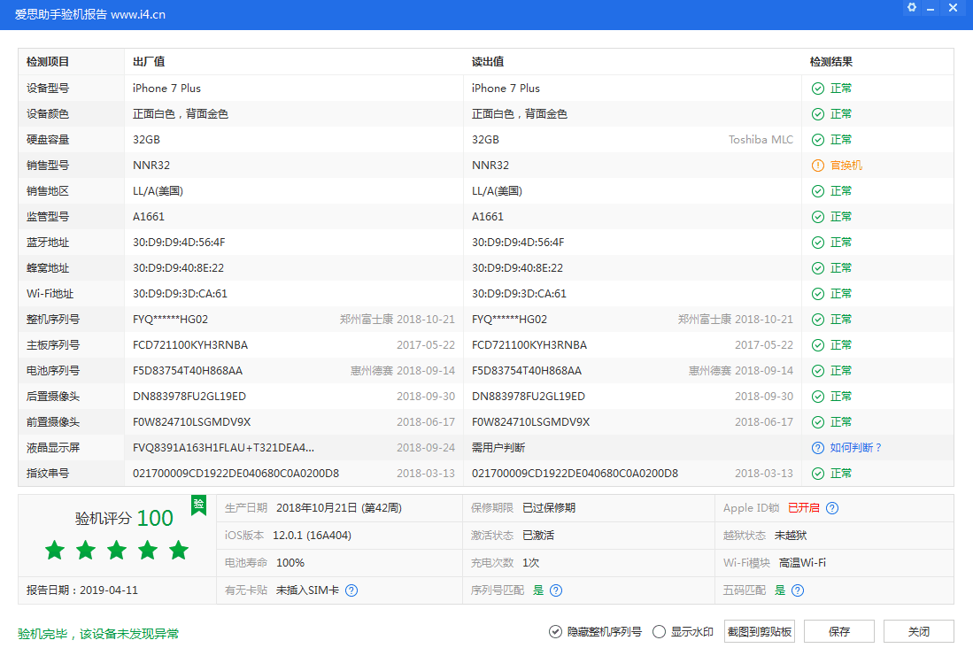Open the settings gear in title bar

[912, 7]
